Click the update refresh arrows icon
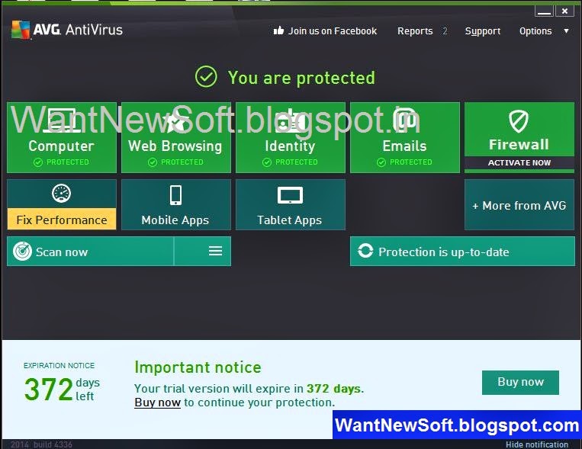Viewport: 582px width, 449px height. [x=365, y=252]
